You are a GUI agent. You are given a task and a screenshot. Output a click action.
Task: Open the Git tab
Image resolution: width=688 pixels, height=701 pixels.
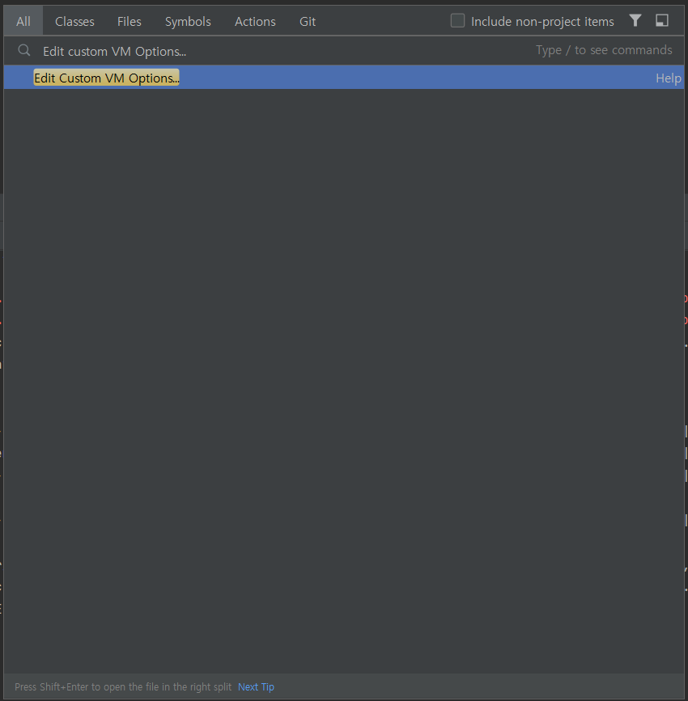click(308, 21)
